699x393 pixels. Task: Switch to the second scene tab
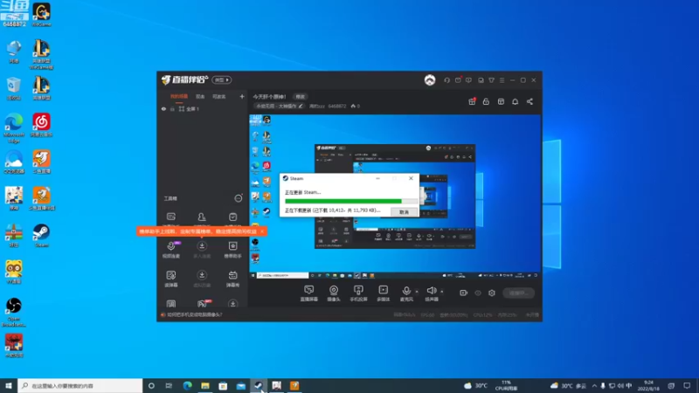[x=200, y=96]
